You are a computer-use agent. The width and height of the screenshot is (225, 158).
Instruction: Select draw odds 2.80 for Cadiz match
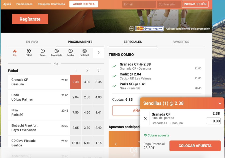pos(87,97)
